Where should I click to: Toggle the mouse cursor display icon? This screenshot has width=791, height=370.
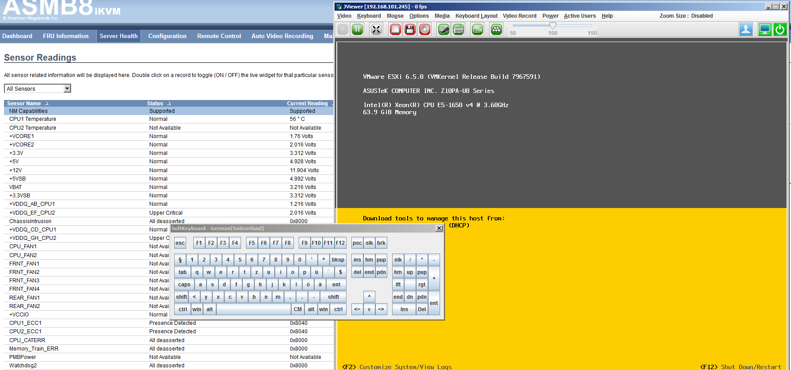444,30
